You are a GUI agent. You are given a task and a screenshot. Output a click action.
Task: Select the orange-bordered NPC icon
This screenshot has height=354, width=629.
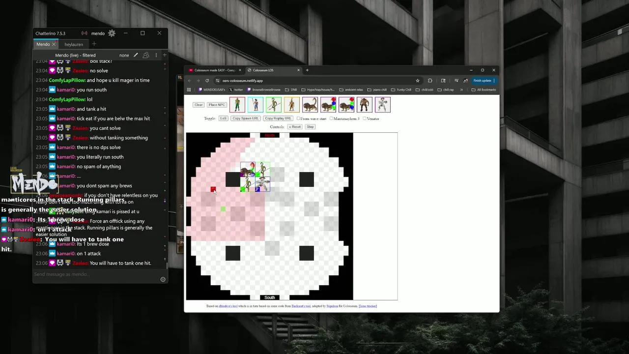click(x=292, y=105)
